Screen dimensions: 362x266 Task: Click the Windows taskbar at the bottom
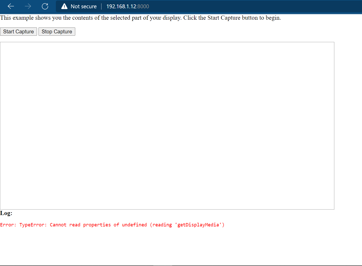[181, 265]
